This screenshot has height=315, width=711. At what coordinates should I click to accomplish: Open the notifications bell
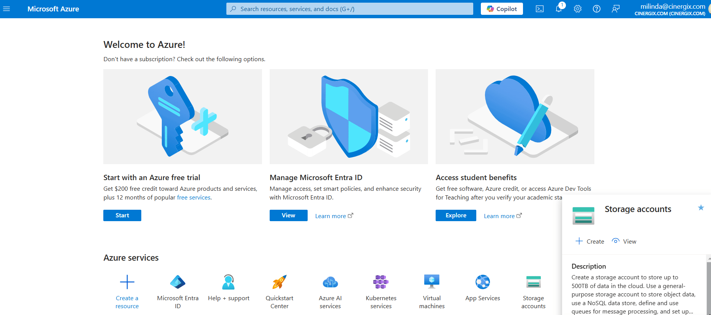pos(558,9)
